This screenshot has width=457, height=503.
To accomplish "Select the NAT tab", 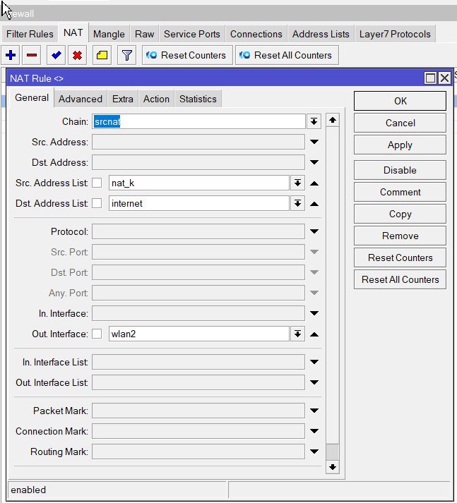I will 73,32.
